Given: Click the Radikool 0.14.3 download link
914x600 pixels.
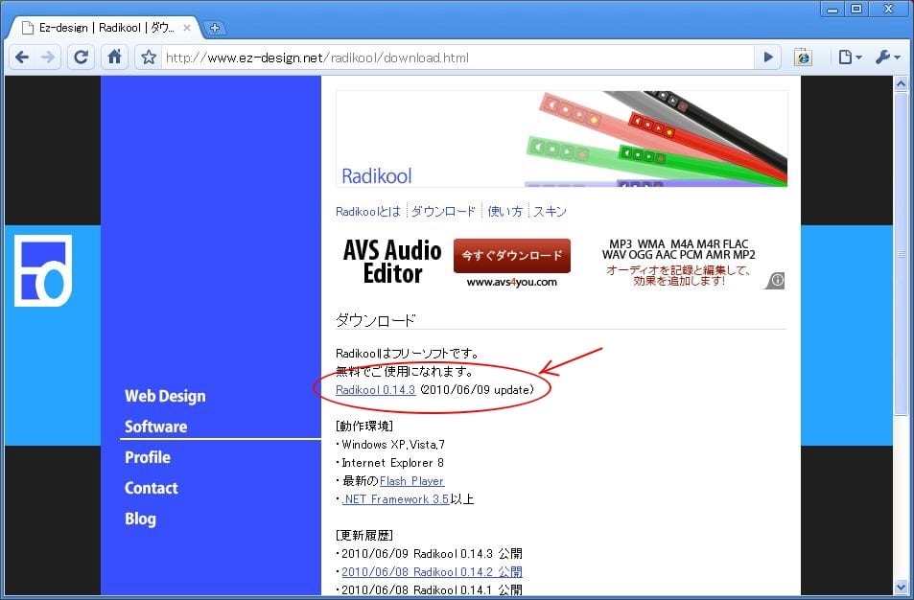Looking at the screenshot, I should 375,390.
